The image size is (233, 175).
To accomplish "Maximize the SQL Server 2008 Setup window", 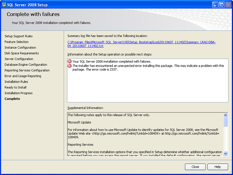I will (222, 5).
